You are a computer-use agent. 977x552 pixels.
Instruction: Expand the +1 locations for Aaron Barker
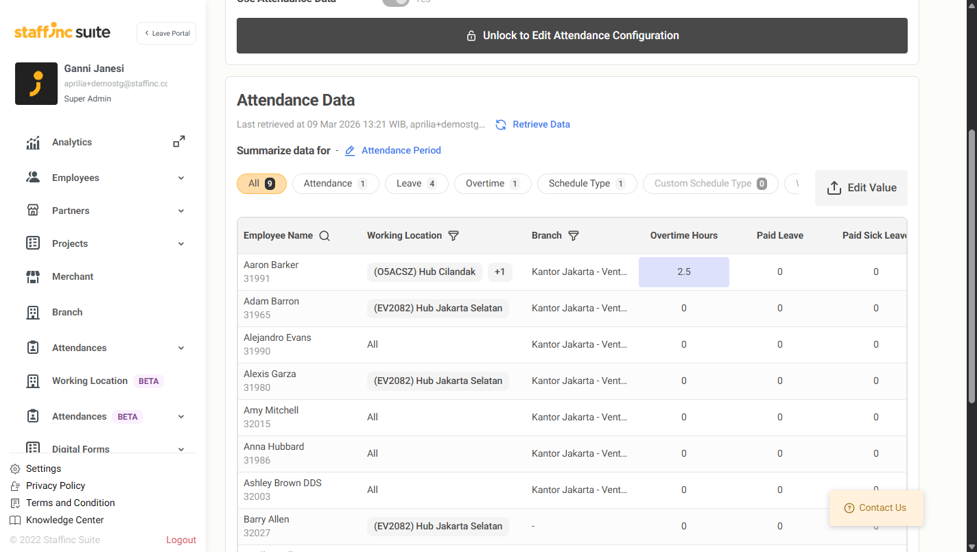coord(499,272)
